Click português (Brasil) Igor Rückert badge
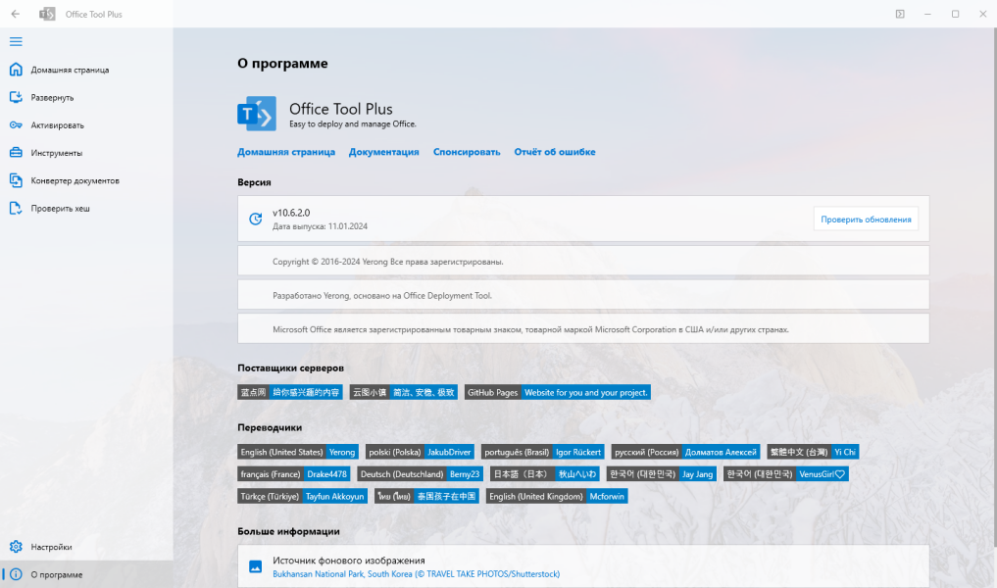 [542, 452]
